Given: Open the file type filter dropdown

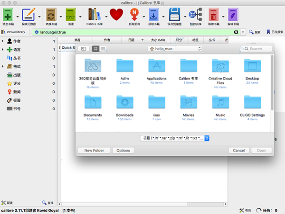Looking at the screenshot, I should (x=175, y=138).
